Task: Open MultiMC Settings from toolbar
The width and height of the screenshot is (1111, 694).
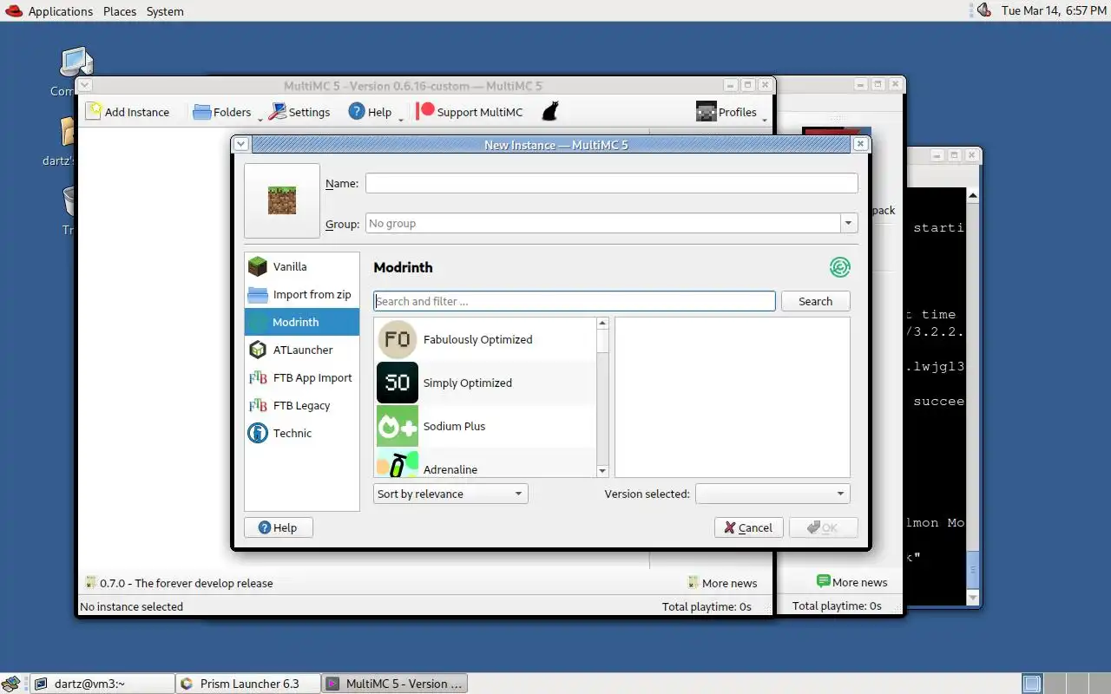Action: (299, 112)
